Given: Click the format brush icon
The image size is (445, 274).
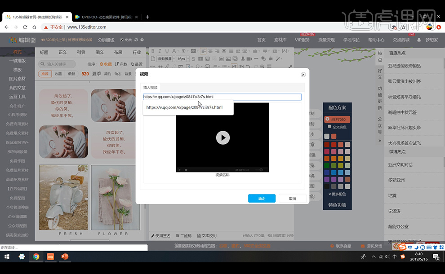Looking at the screenshot, I should tap(271, 59).
